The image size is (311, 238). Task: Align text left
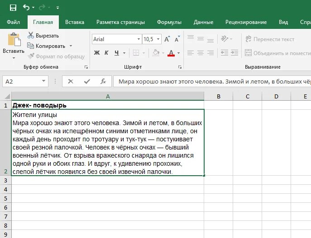point(191,53)
